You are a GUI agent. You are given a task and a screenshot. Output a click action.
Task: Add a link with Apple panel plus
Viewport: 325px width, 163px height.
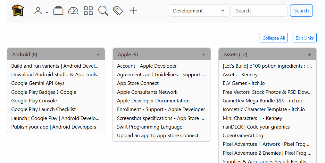[204, 55]
